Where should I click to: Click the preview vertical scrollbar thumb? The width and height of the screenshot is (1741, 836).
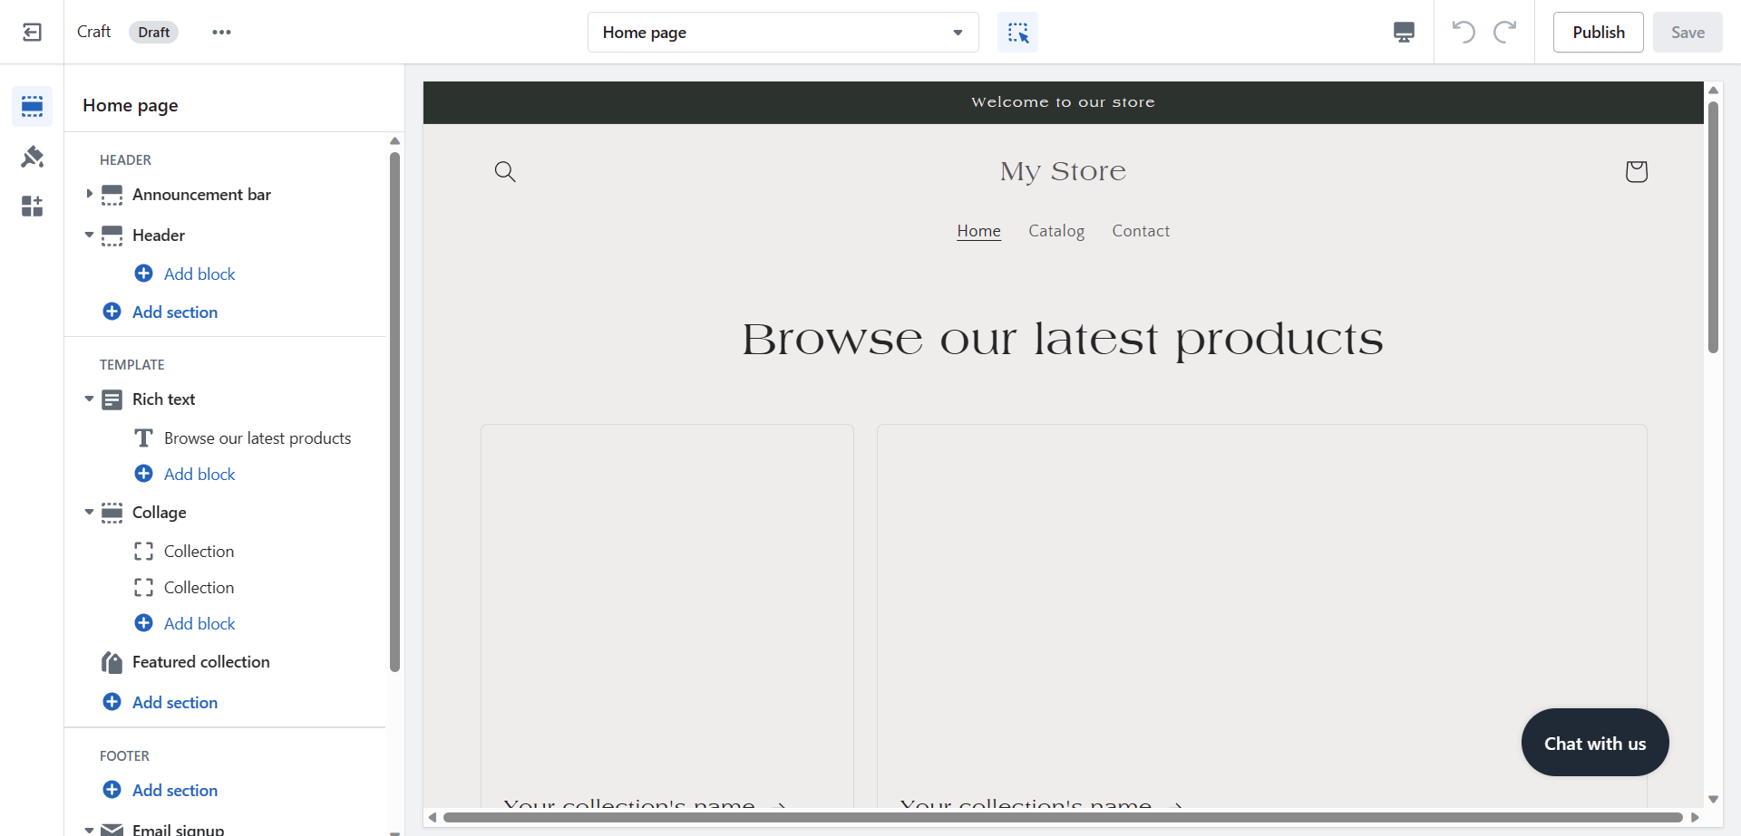point(1713,226)
